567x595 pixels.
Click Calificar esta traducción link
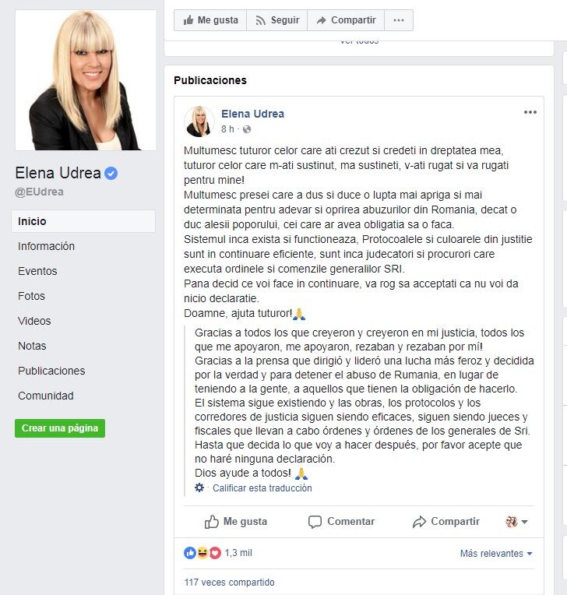tap(262, 488)
